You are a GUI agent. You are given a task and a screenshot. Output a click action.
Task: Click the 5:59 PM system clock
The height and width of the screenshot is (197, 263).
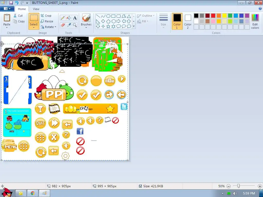click(249, 193)
